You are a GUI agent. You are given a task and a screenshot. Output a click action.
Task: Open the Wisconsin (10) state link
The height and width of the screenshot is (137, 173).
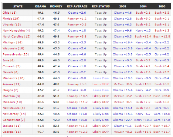click(x=13, y=48)
